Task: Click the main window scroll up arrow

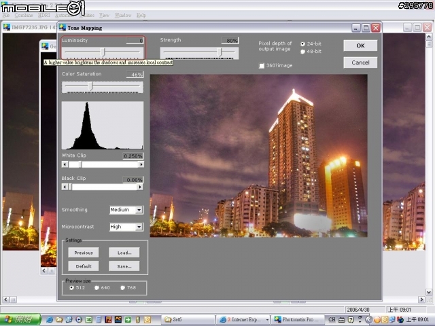Action: [x=429, y=37]
